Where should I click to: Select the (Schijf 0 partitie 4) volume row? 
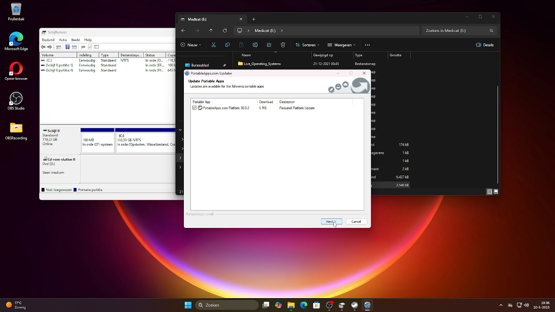108,70
